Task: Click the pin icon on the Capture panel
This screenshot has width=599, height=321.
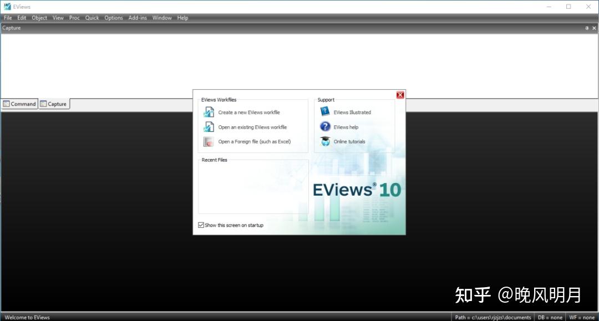Action: (586, 28)
